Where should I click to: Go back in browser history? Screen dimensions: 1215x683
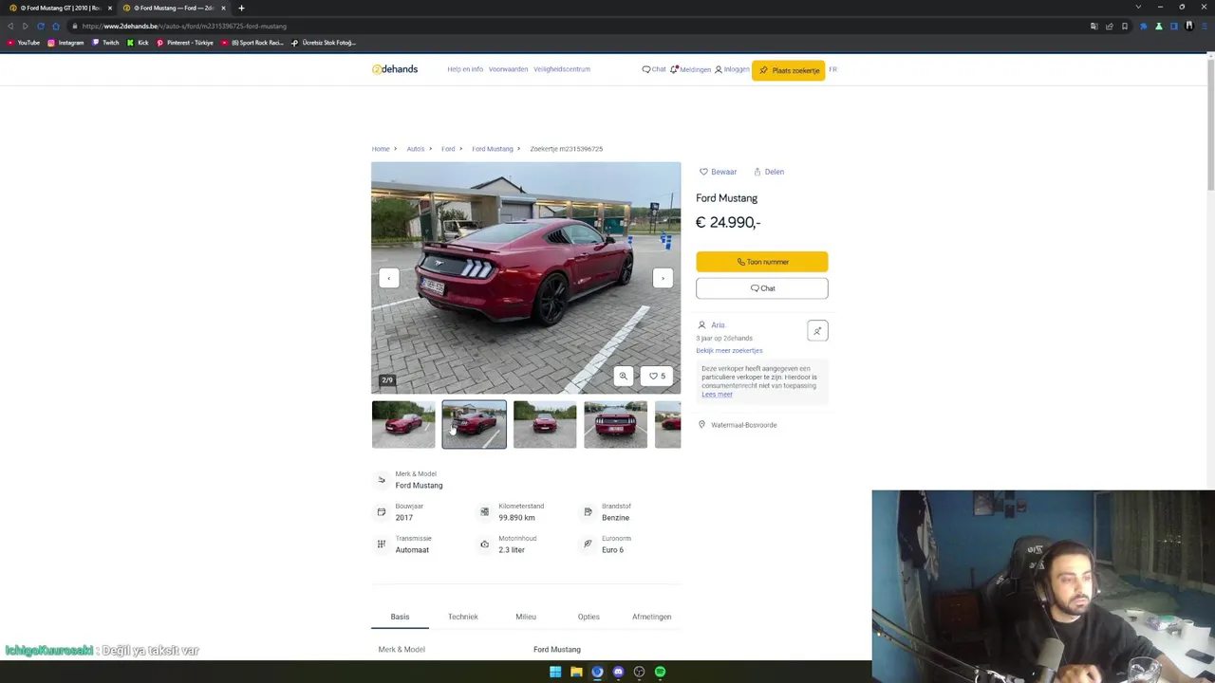(10, 26)
